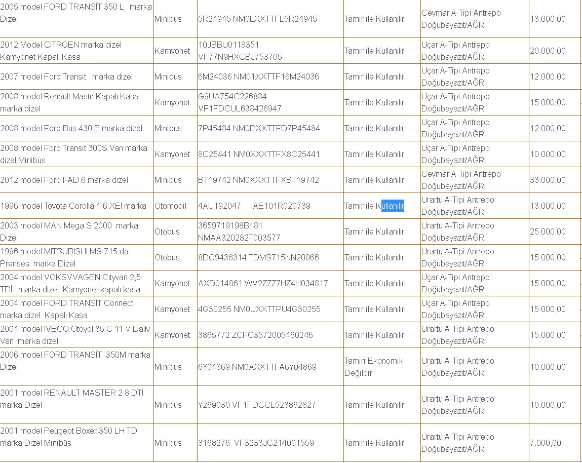Click '1996 model Toyota Corolla 1.6 XEİ marka'
582x463 pixels.
(73, 206)
